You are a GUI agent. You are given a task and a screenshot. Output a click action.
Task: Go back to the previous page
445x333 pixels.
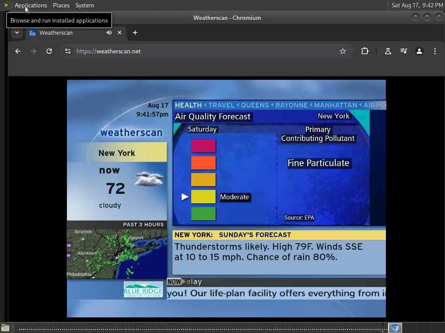18,51
